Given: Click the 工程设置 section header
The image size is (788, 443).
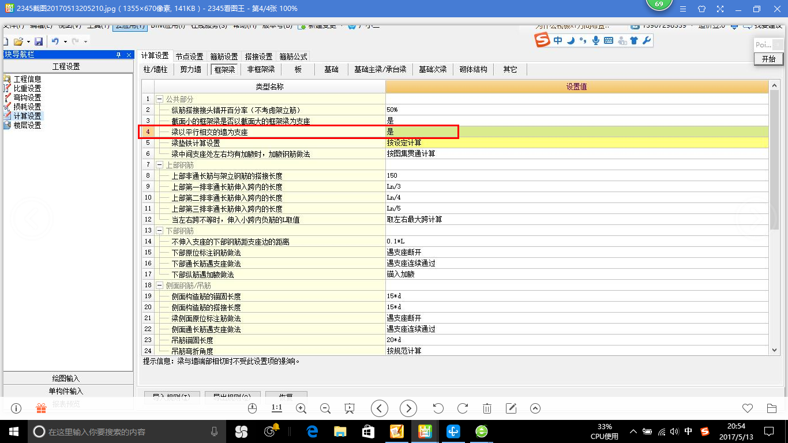Looking at the screenshot, I should [68, 66].
